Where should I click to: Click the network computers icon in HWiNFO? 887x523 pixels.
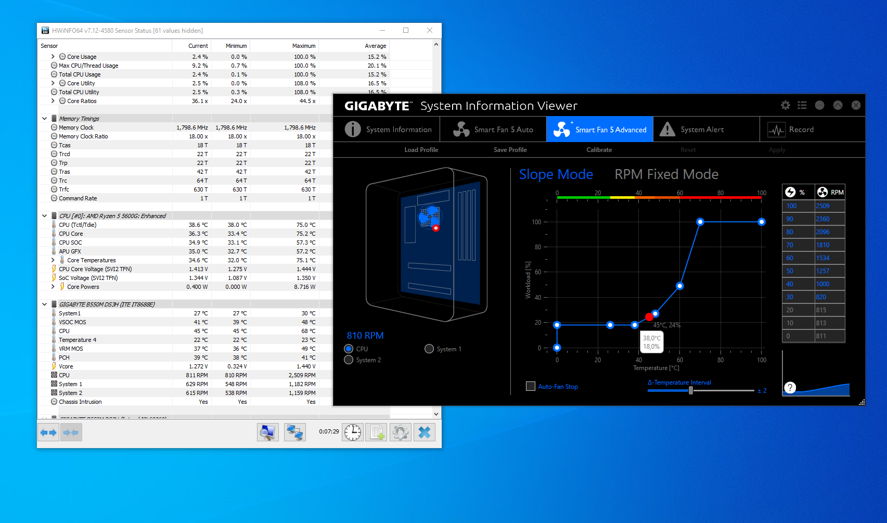[x=295, y=432]
